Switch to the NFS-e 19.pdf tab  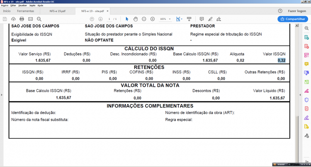click(58, 11)
